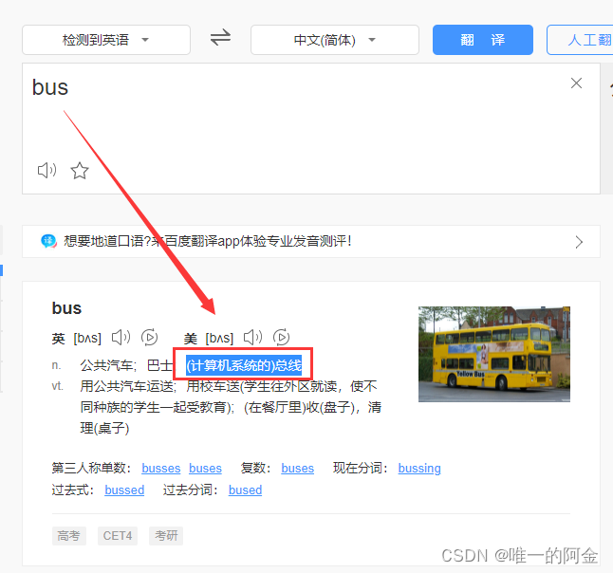Open target language dropdown 中文(简体)
Screen dimensions: 613x573
point(335,40)
